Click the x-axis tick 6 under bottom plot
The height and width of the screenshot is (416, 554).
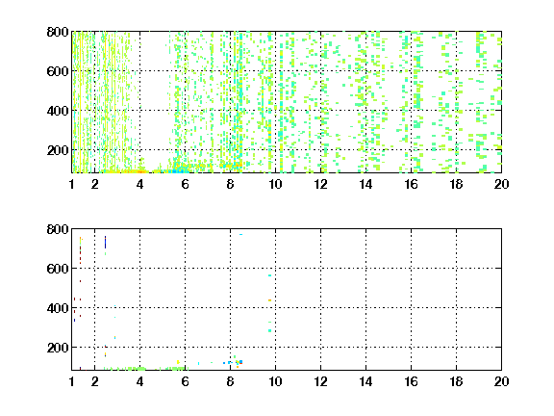[185, 381]
